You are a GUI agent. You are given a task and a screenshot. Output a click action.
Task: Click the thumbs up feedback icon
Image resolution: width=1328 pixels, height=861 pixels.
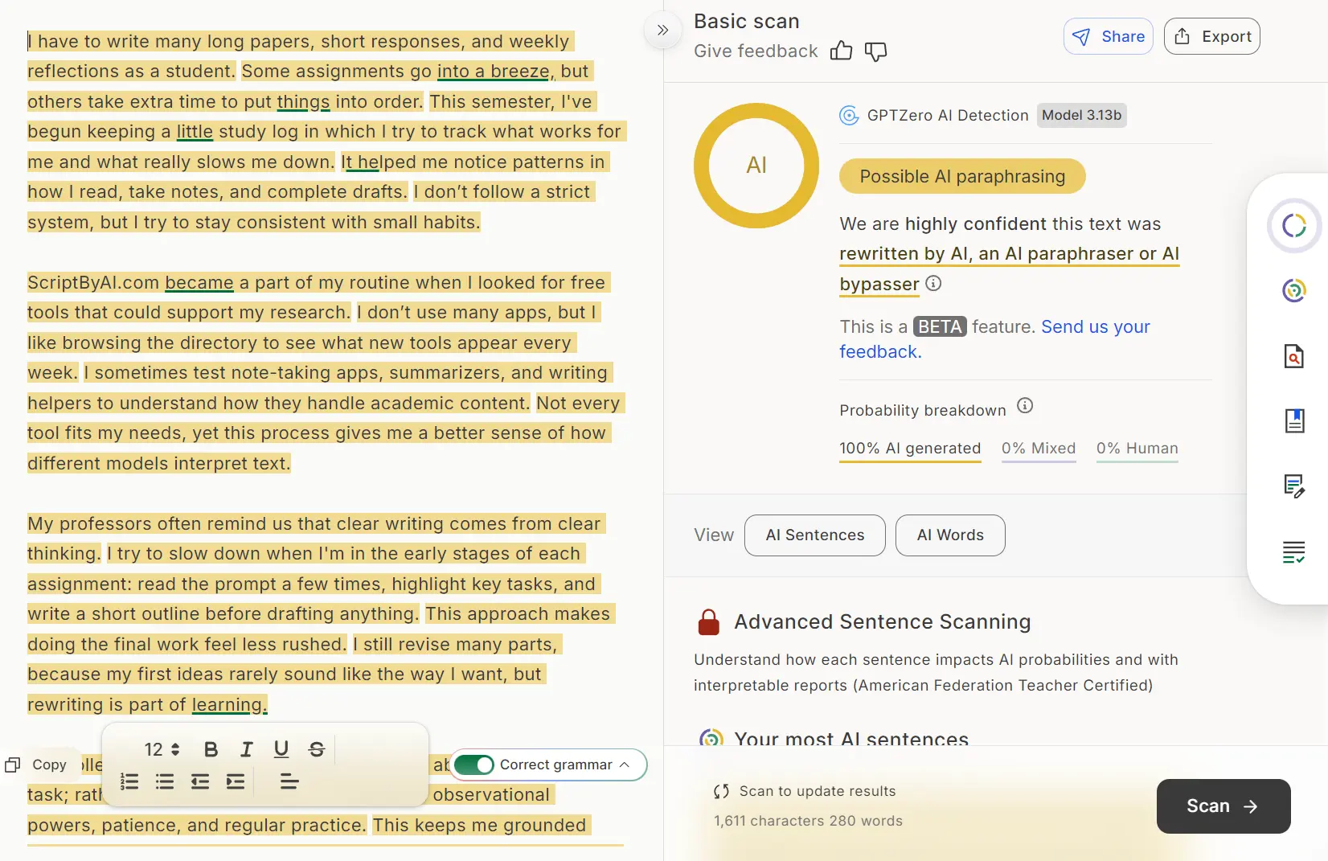coord(841,51)
